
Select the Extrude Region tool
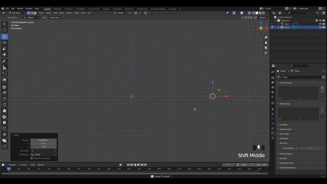(5, 81)
